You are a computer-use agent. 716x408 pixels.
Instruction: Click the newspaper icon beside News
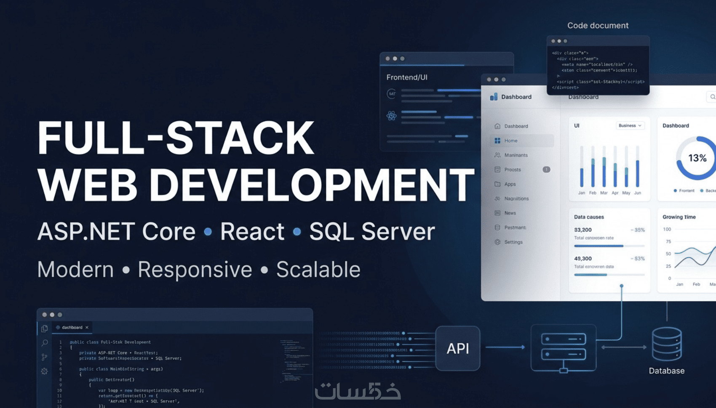[x=497, y=213]
